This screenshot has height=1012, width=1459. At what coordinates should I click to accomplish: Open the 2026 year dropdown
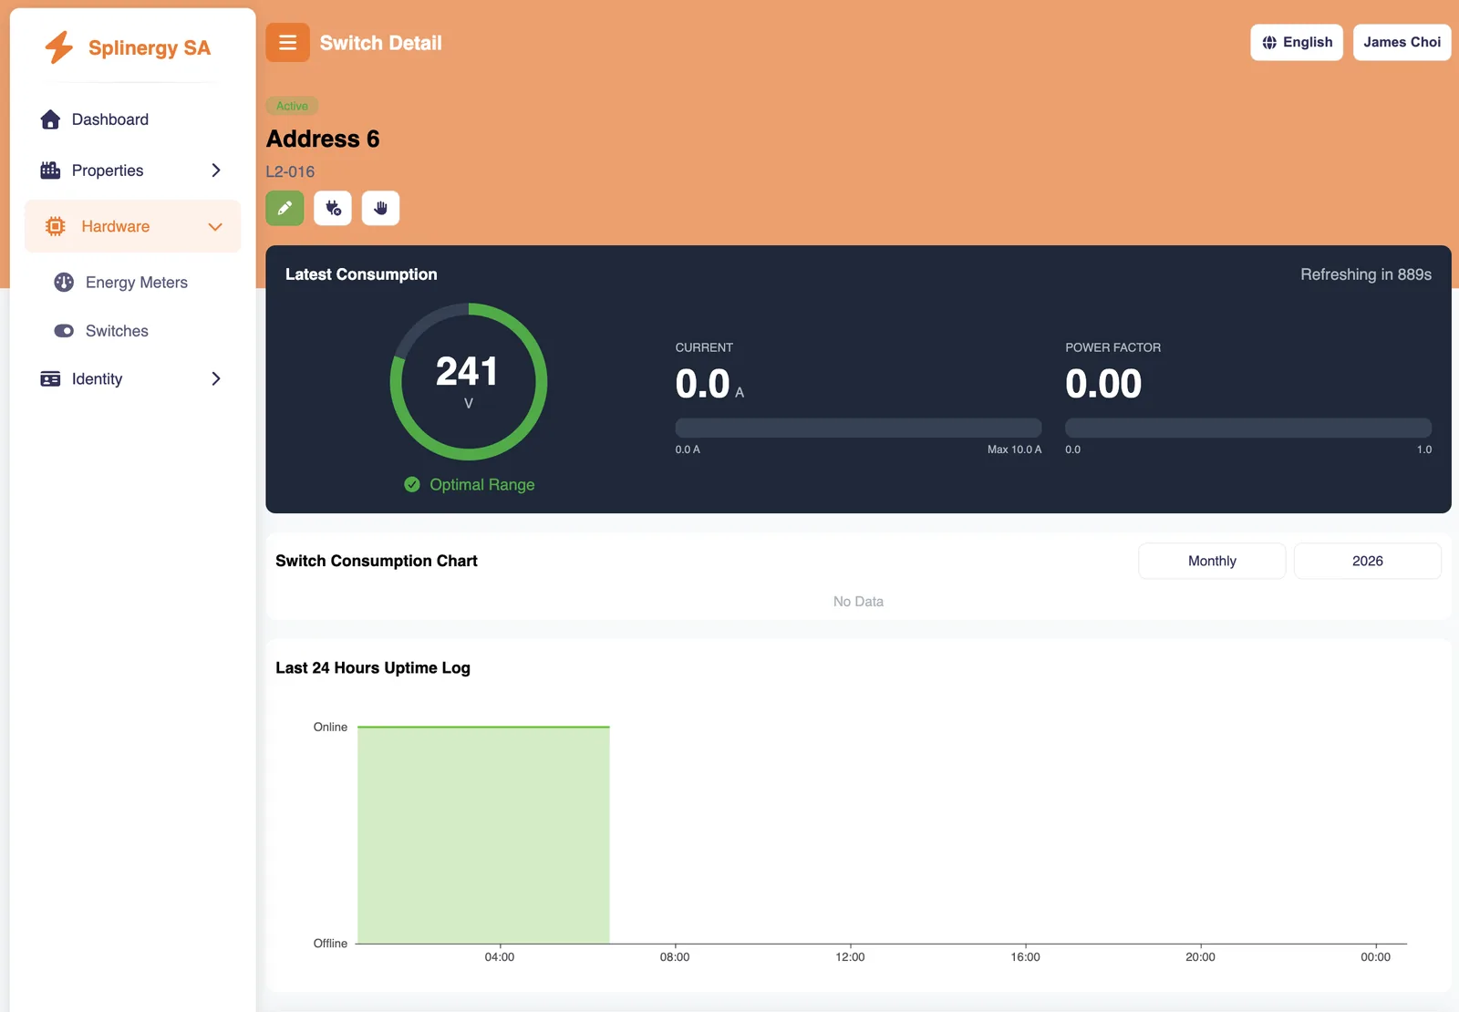(1368, 561)
